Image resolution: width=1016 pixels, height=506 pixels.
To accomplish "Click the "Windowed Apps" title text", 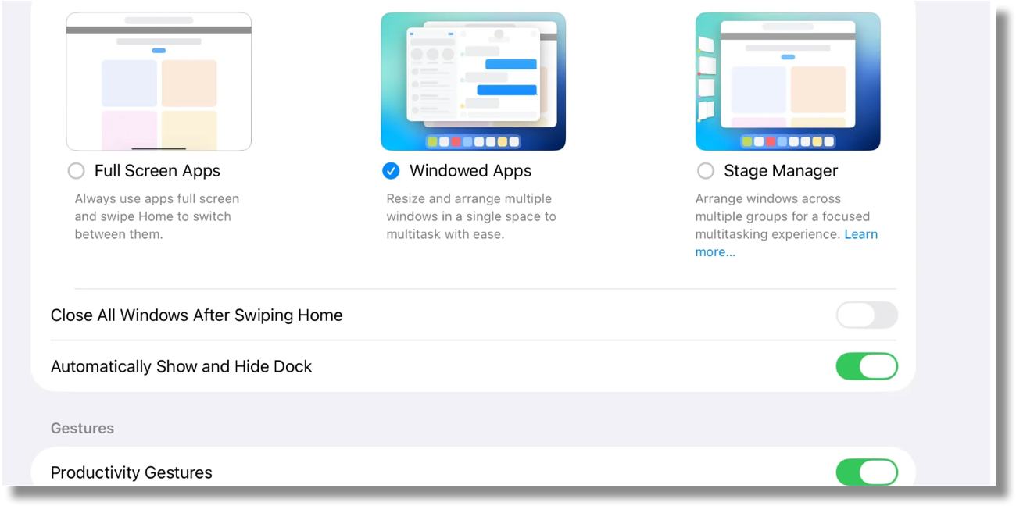I will [470, 171].
